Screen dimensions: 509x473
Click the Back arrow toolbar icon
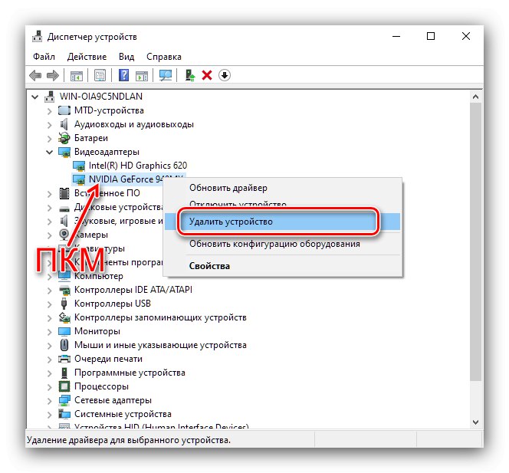coord(35,76)
